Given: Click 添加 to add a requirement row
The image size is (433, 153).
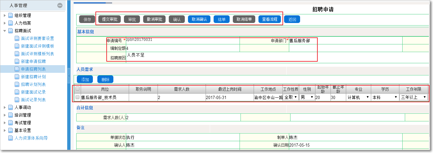Looking at the screenshot, I should point(85,79).
